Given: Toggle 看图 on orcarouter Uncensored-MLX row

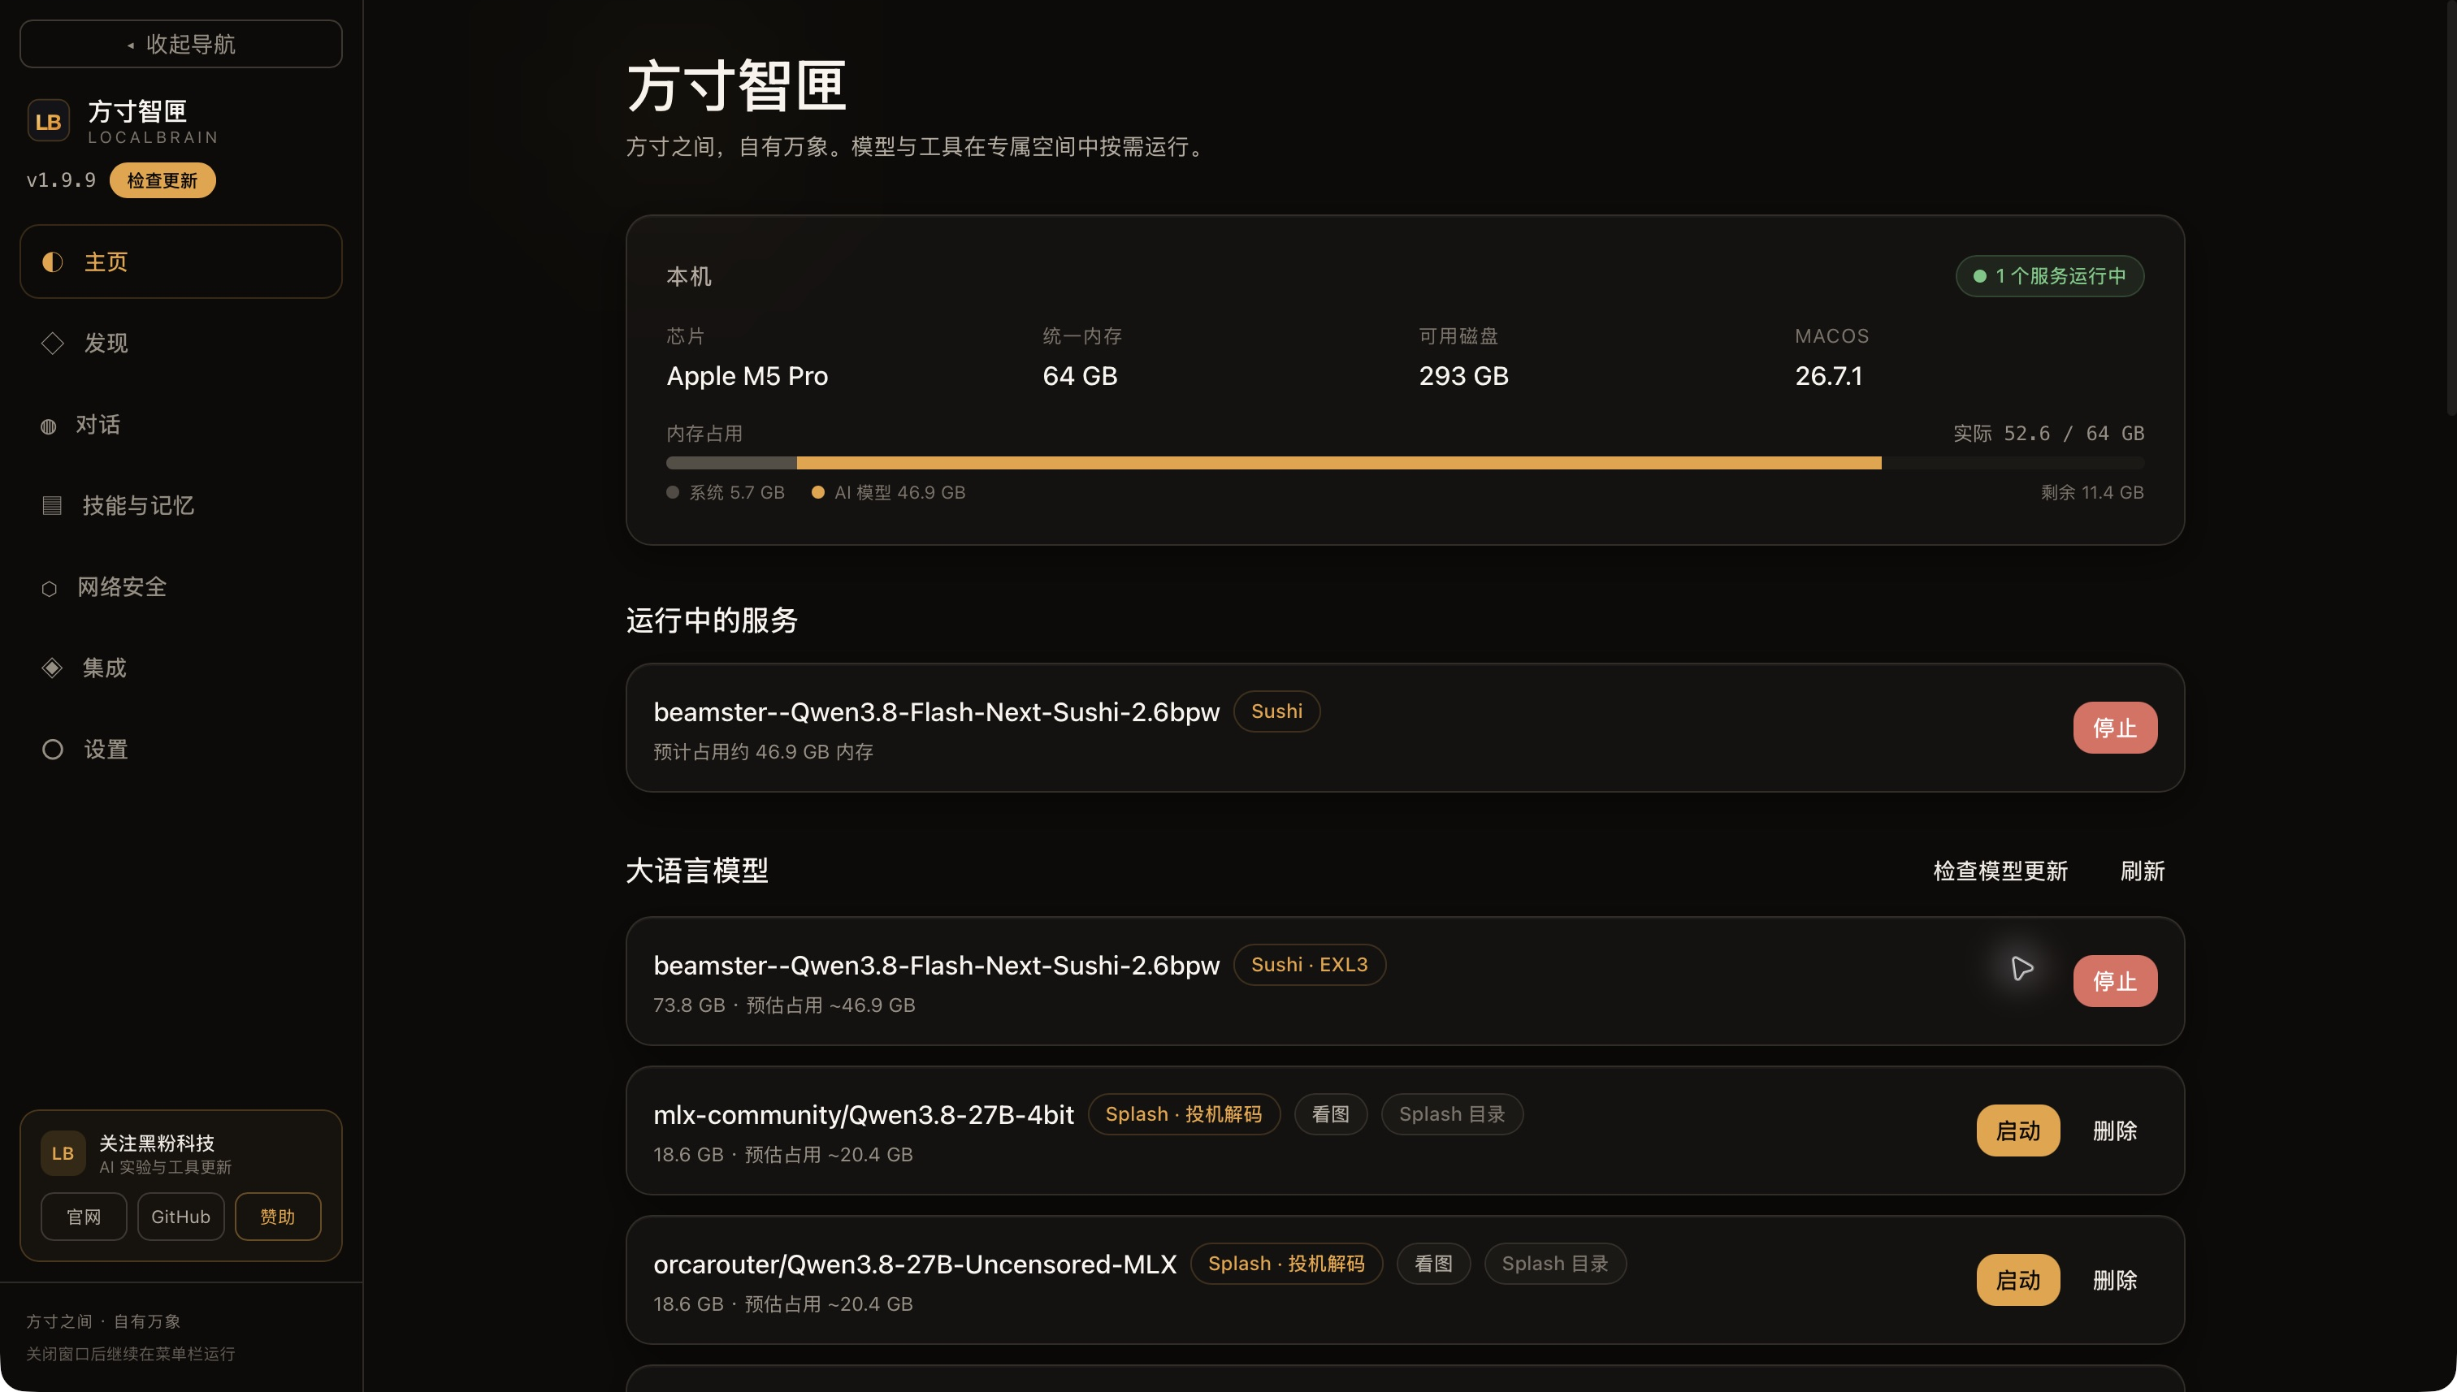Looking at the screenshot, I should click(x=1433, y=1264).
